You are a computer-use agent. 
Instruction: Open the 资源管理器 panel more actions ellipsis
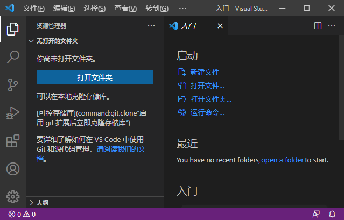tap(151, 26)
